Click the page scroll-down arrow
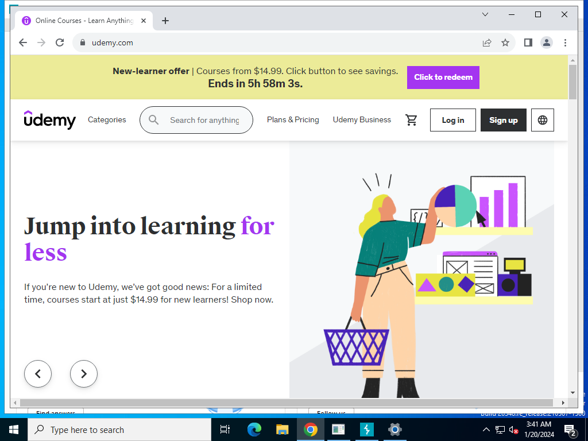The image size is (588, 441). coord(572,393)
